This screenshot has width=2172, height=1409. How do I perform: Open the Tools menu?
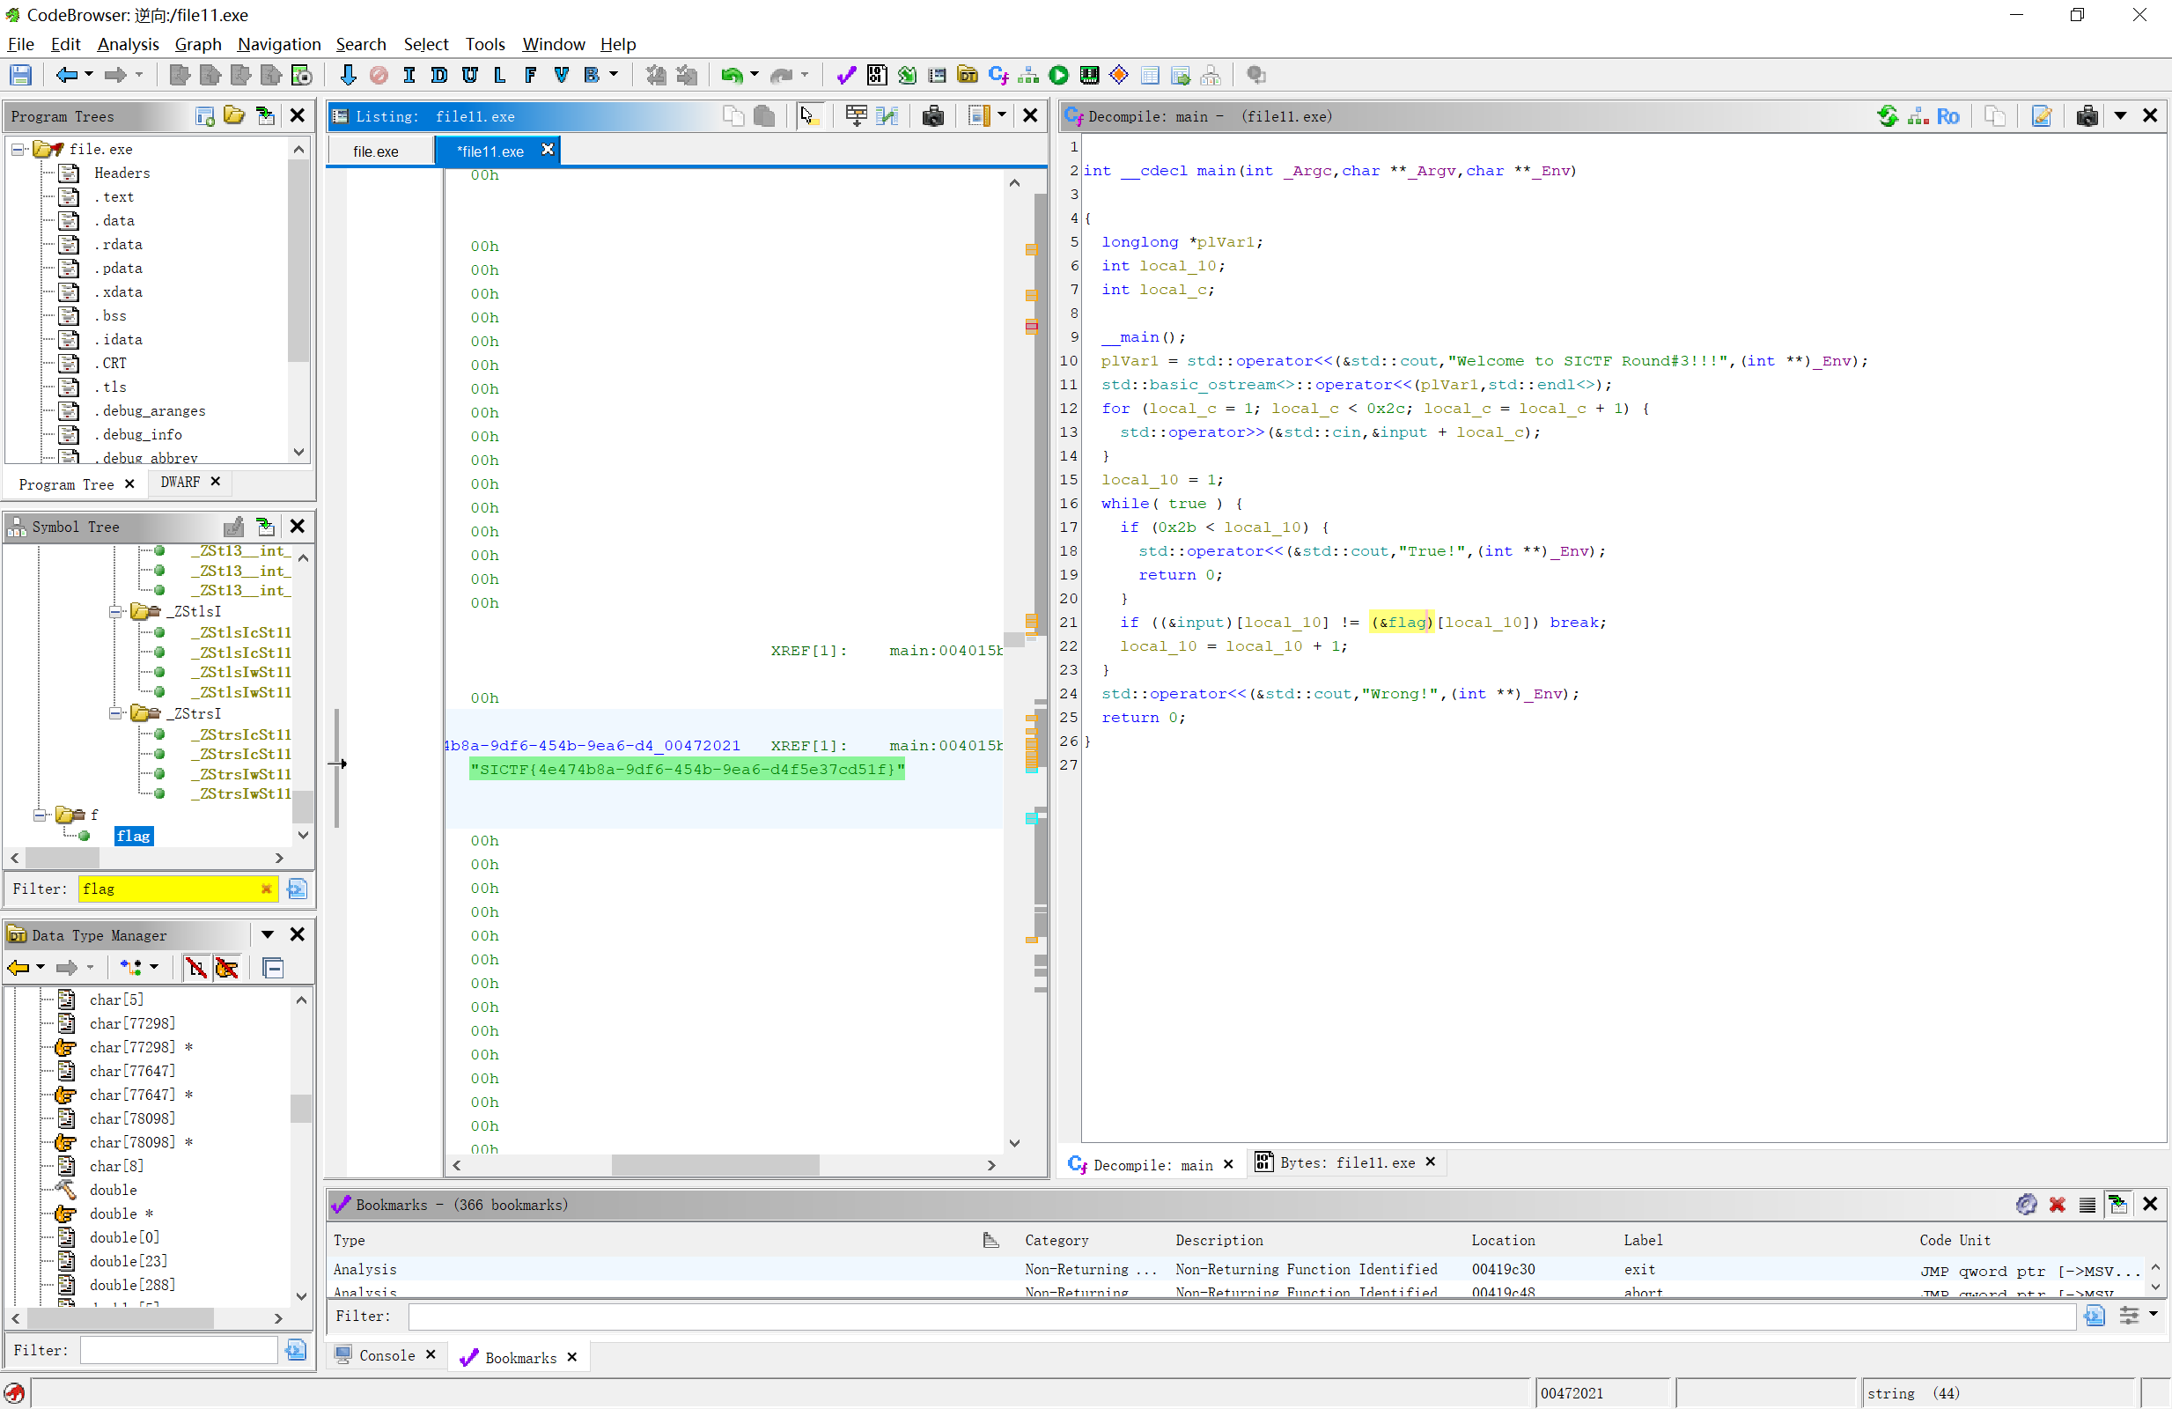(x=484, y=44)
